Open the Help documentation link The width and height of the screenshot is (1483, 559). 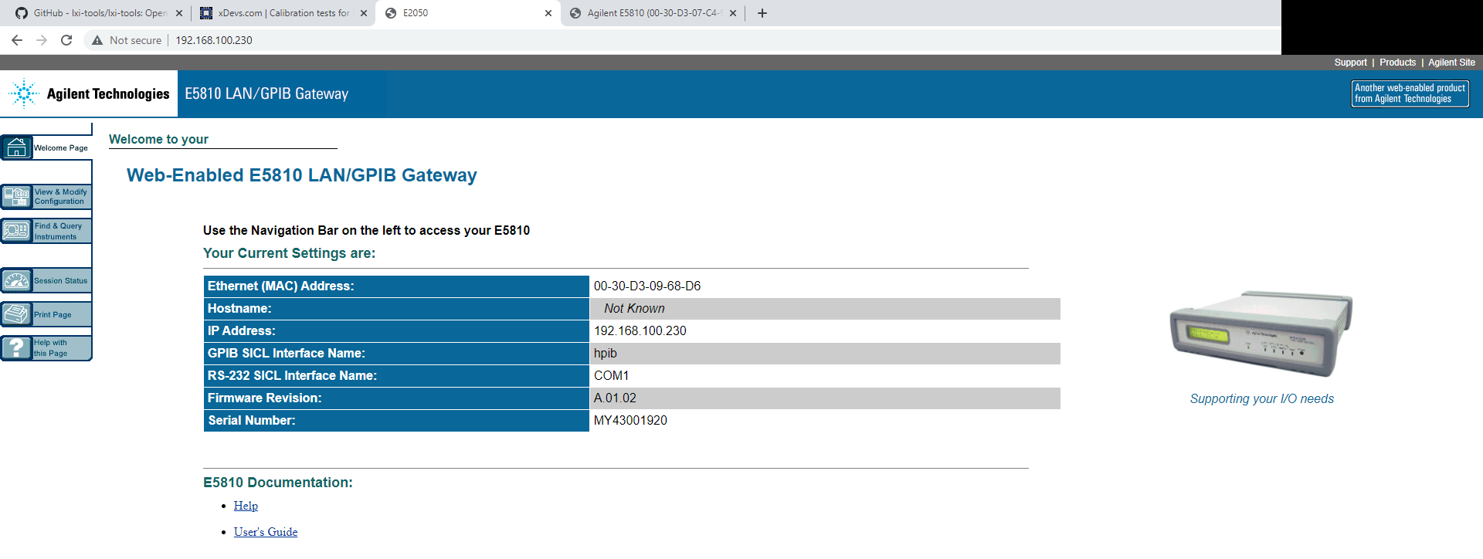pos(246,506)
